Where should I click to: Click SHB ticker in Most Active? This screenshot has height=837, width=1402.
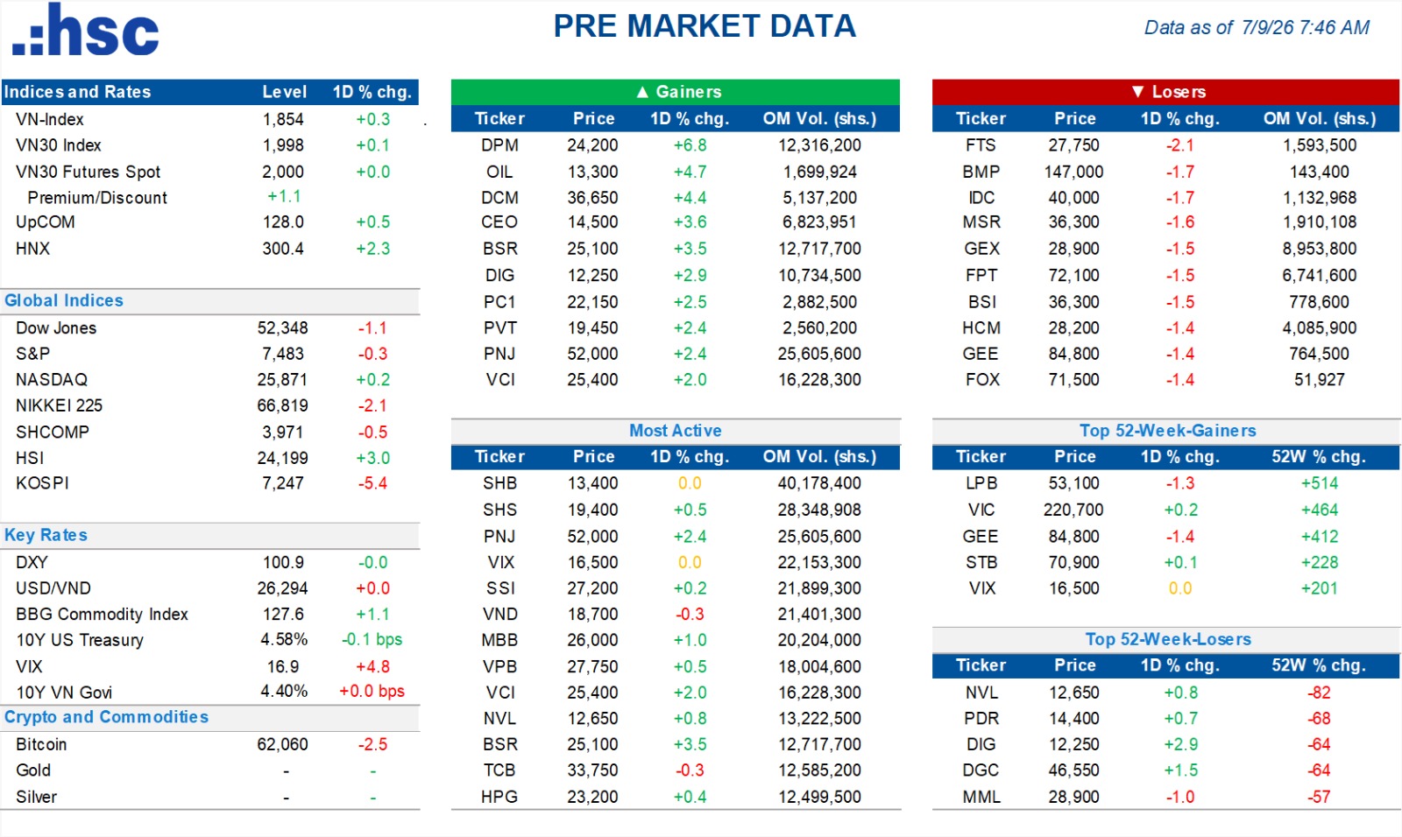pyautogui.click(x=499, y=483)
